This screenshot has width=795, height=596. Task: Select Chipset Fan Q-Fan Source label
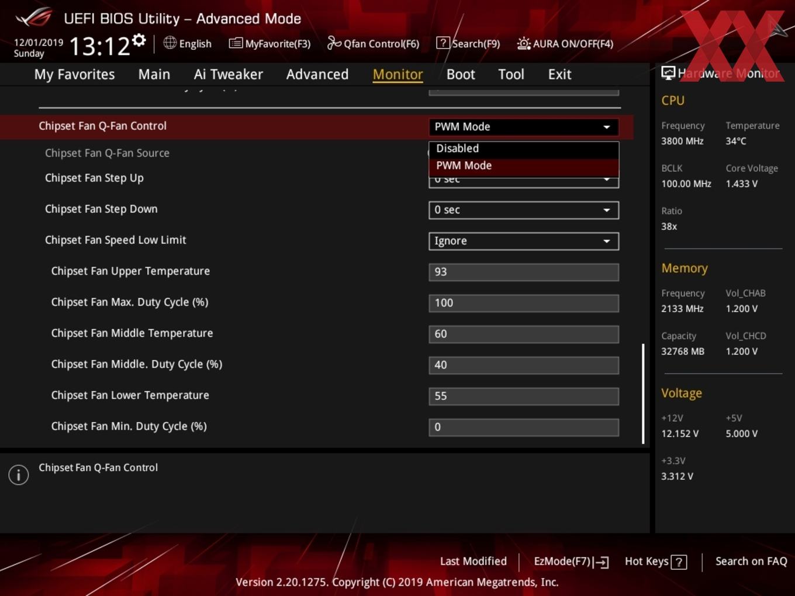[108, 153]
